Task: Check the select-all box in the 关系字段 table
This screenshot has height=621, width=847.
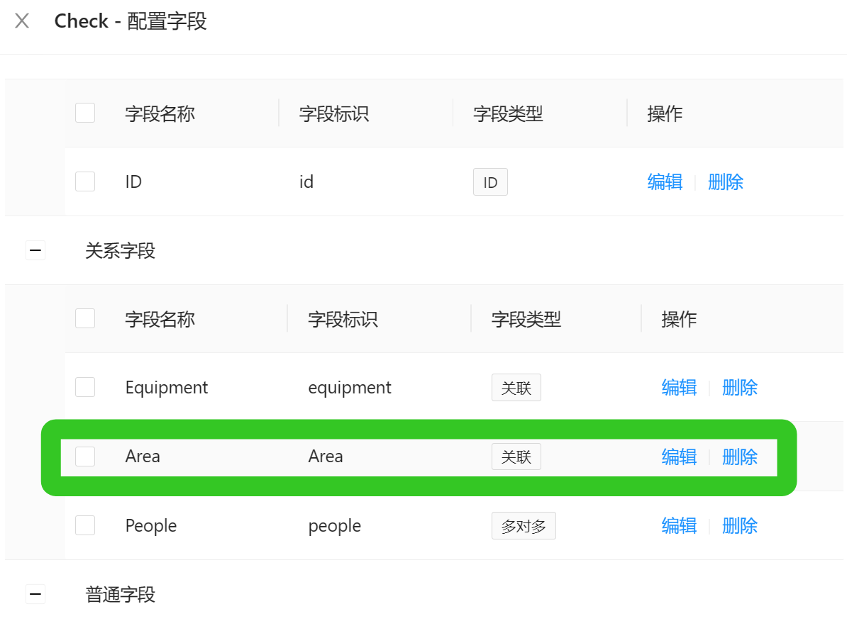Action: pyautogui.click(x=84, y=318)
